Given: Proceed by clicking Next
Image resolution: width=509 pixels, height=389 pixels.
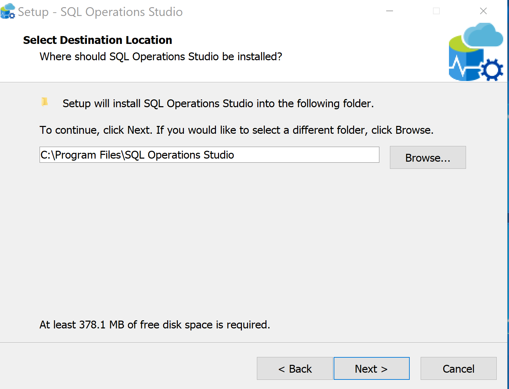Looking at the screenshot, I should (x=371, y=369).
